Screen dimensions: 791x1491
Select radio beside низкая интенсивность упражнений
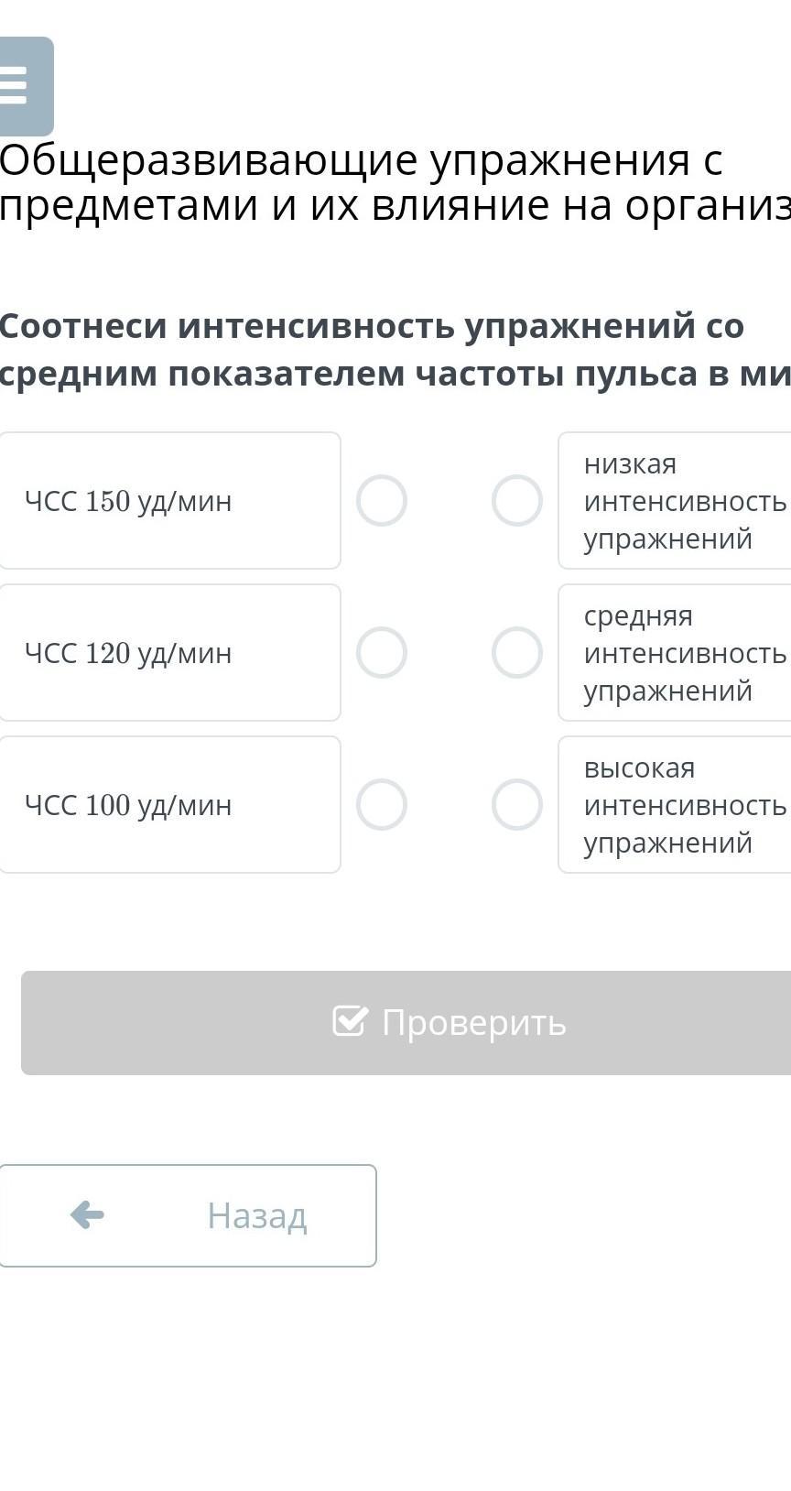pyautogui.click(x=517, y=500)
